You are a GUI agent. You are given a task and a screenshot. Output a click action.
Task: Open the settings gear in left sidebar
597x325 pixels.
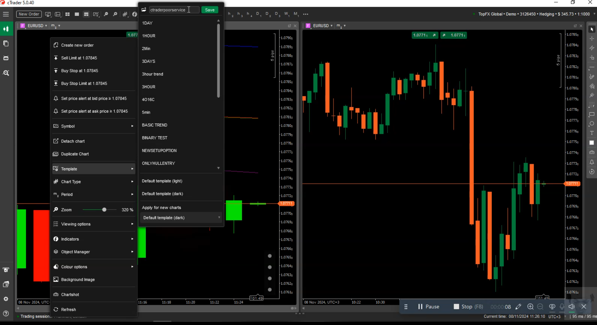point(6,299)
